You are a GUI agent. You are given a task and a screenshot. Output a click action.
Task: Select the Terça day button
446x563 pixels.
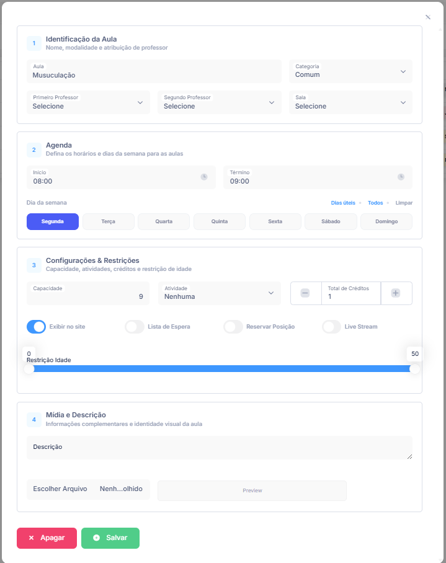pyautogui.click(x=108, y=221)
